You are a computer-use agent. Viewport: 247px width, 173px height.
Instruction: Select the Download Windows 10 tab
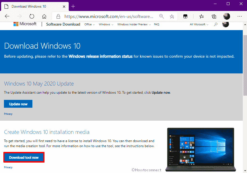click(x=35, y=6)
